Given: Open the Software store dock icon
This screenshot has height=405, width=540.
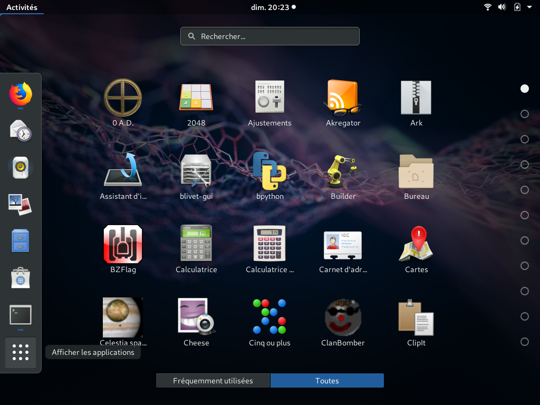Looking at the screenshot, I should point(21,277).
